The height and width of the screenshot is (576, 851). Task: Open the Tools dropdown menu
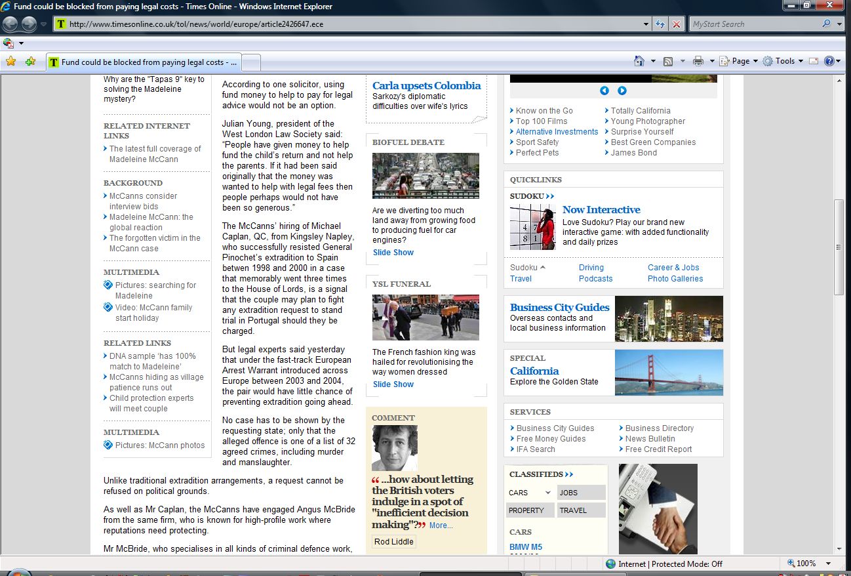point(783,61)
